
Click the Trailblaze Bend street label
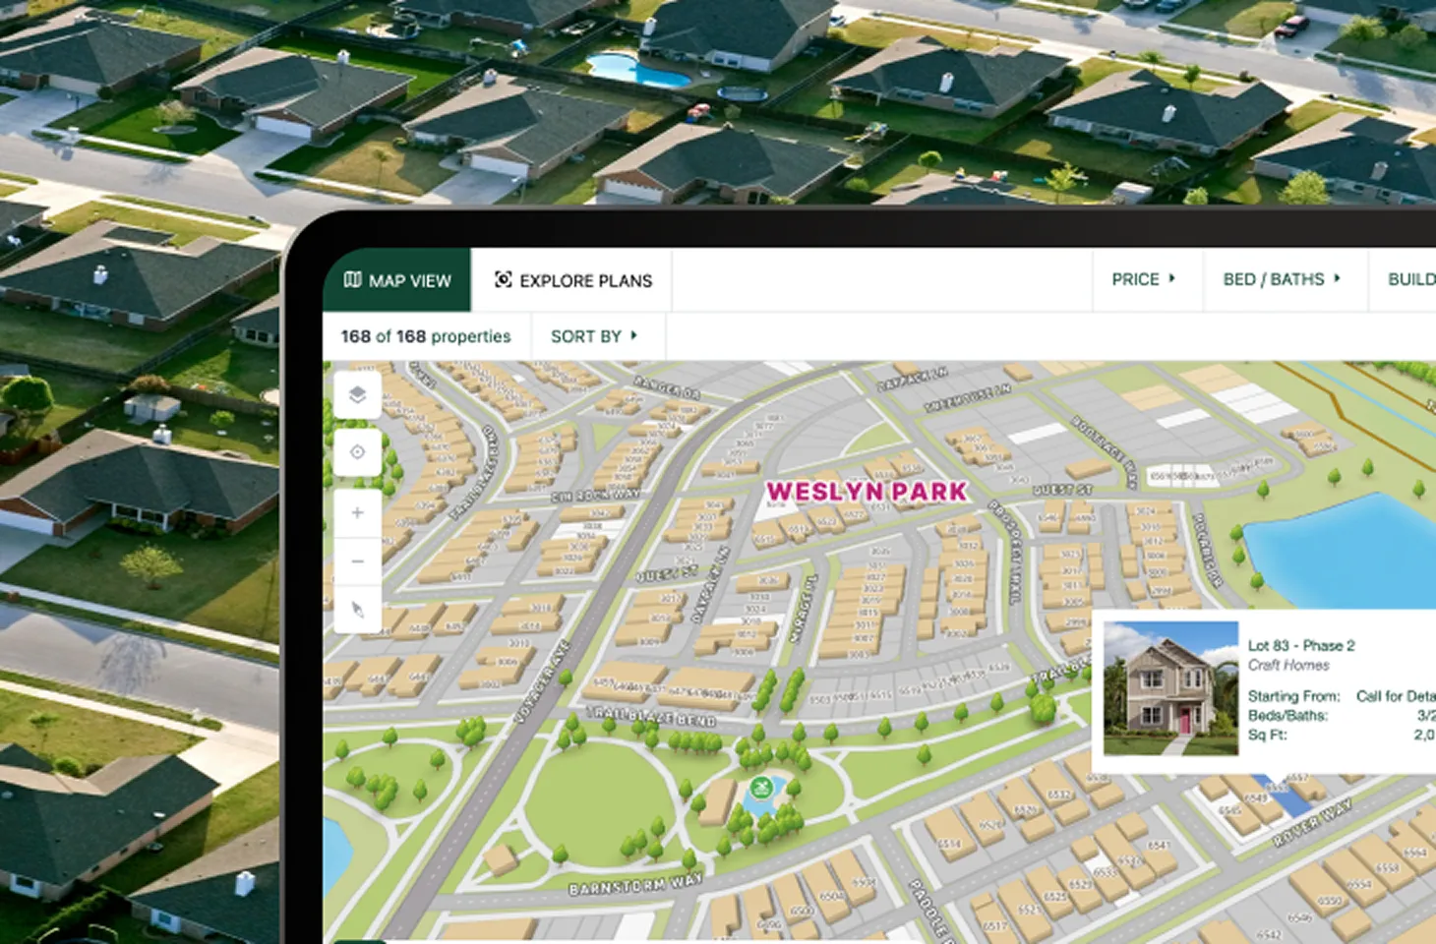651,716
